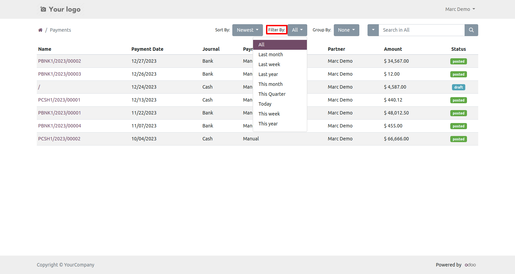Click Marc Demo partner in 12/26/2023 row
The width and height of the screenshot is (515, 274).
click(340, 74)
